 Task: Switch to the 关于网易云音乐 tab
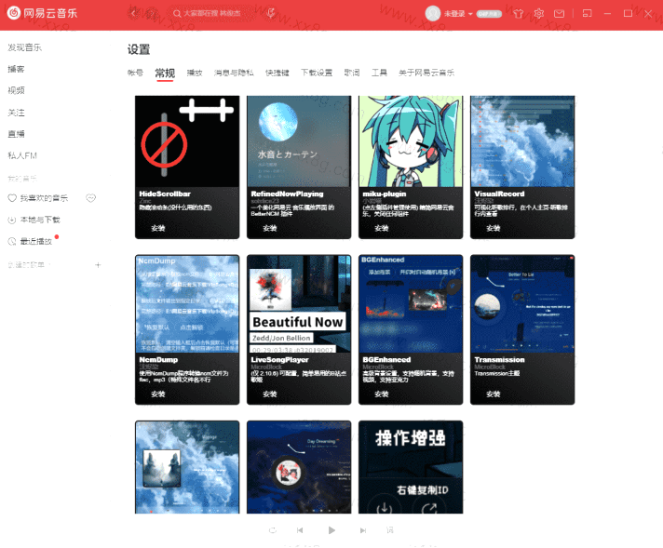pos(426,73)
